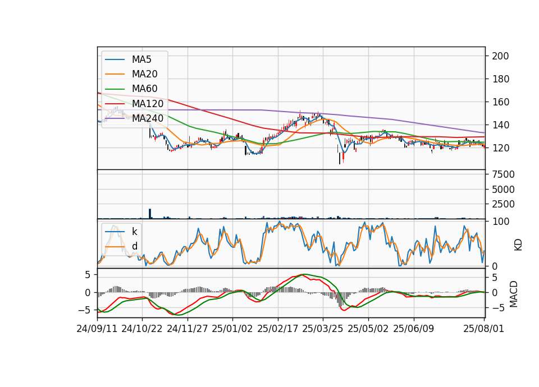Image resolution: width=539 pixels, height=387 pixels.
Task: Click the blue MA5 legend line sample
Action: pos(115,60)
